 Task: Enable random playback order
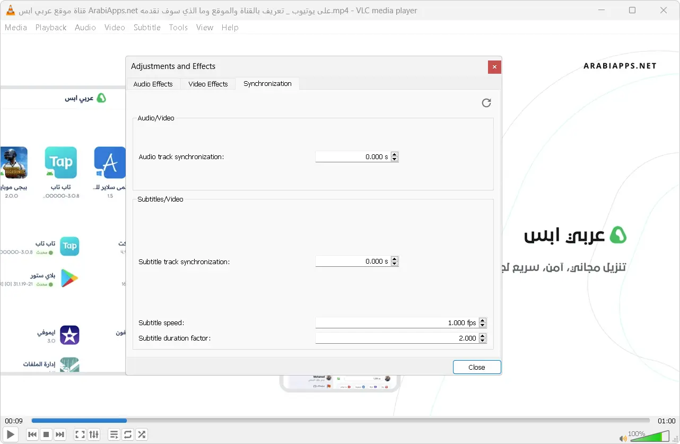(x=141, y=434)
